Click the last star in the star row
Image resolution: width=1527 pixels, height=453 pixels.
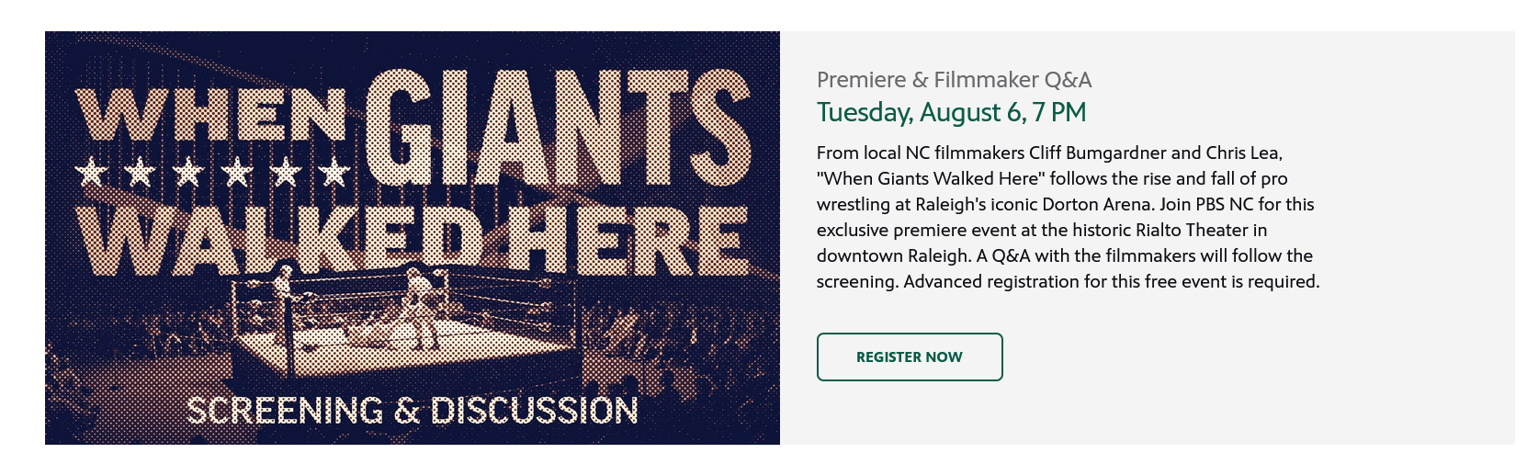coord(334,171)
